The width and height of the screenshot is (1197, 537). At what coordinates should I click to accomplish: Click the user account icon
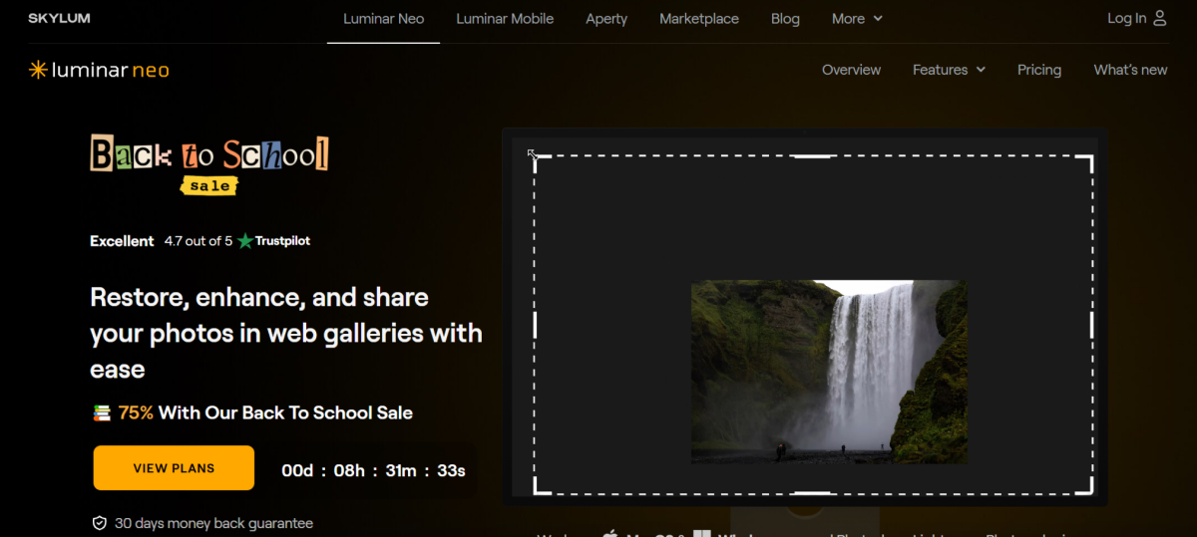[x=1159, y=18]
